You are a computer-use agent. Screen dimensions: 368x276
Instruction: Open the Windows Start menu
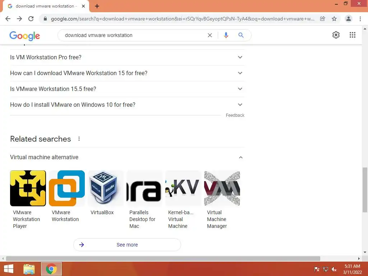[9, 269]
